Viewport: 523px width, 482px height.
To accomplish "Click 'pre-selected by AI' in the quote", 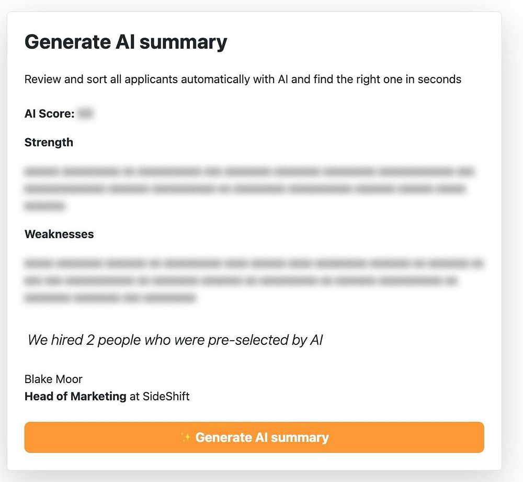I will click(266, 340).
